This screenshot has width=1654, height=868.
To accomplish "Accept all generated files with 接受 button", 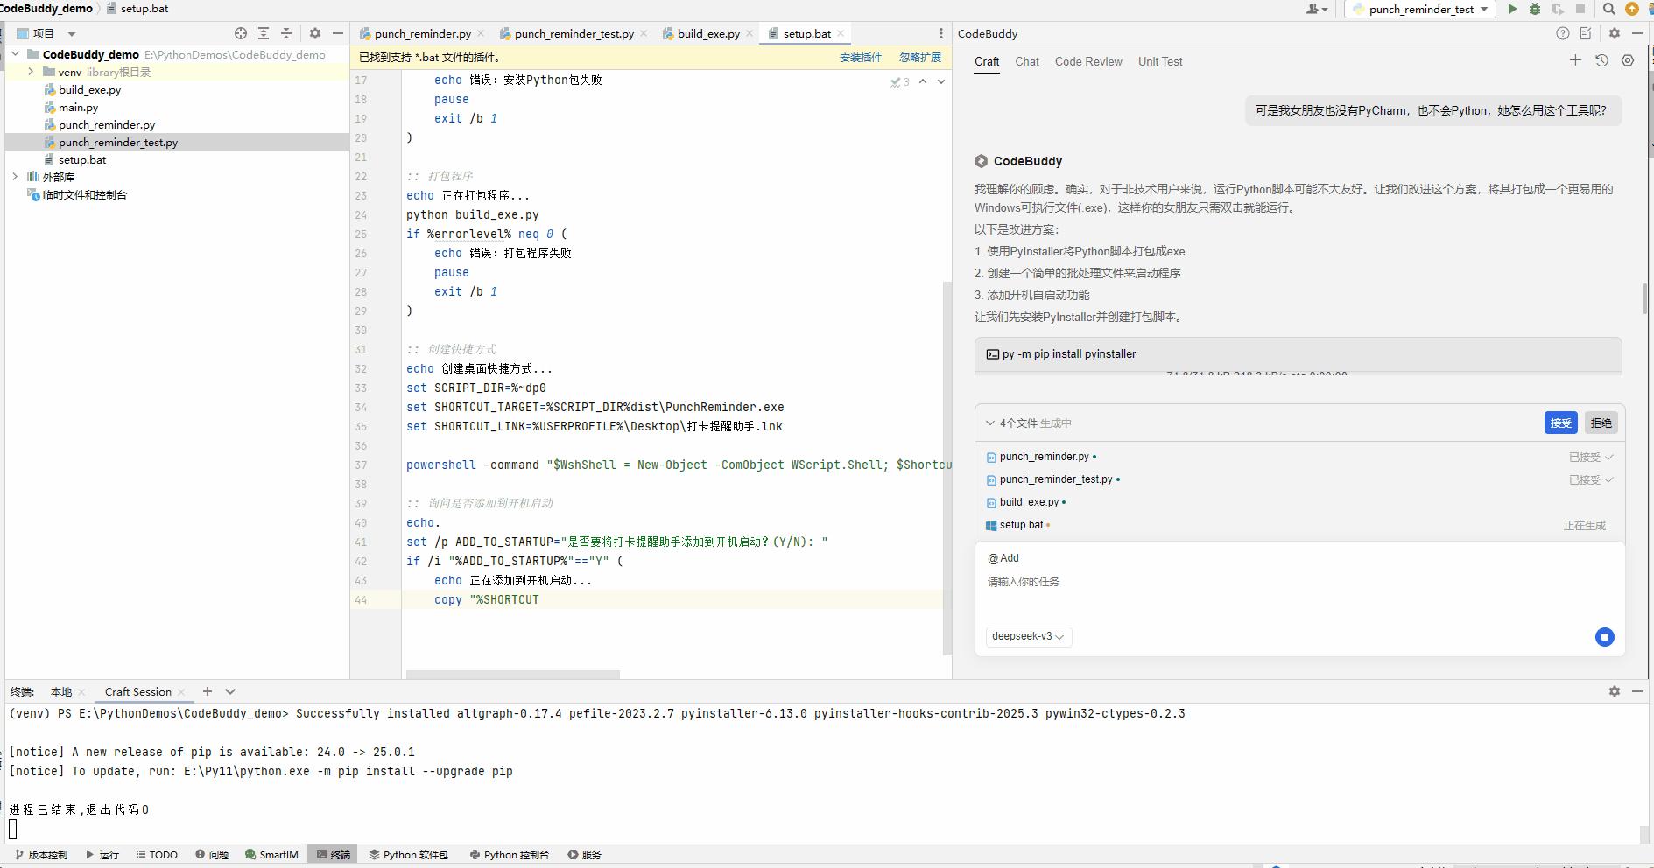I will coord(1561,423).
